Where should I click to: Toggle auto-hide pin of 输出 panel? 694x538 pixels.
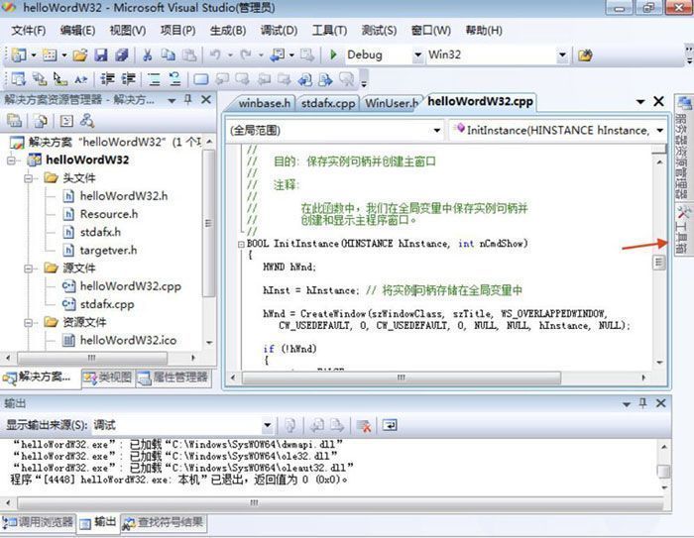(642, 403)
